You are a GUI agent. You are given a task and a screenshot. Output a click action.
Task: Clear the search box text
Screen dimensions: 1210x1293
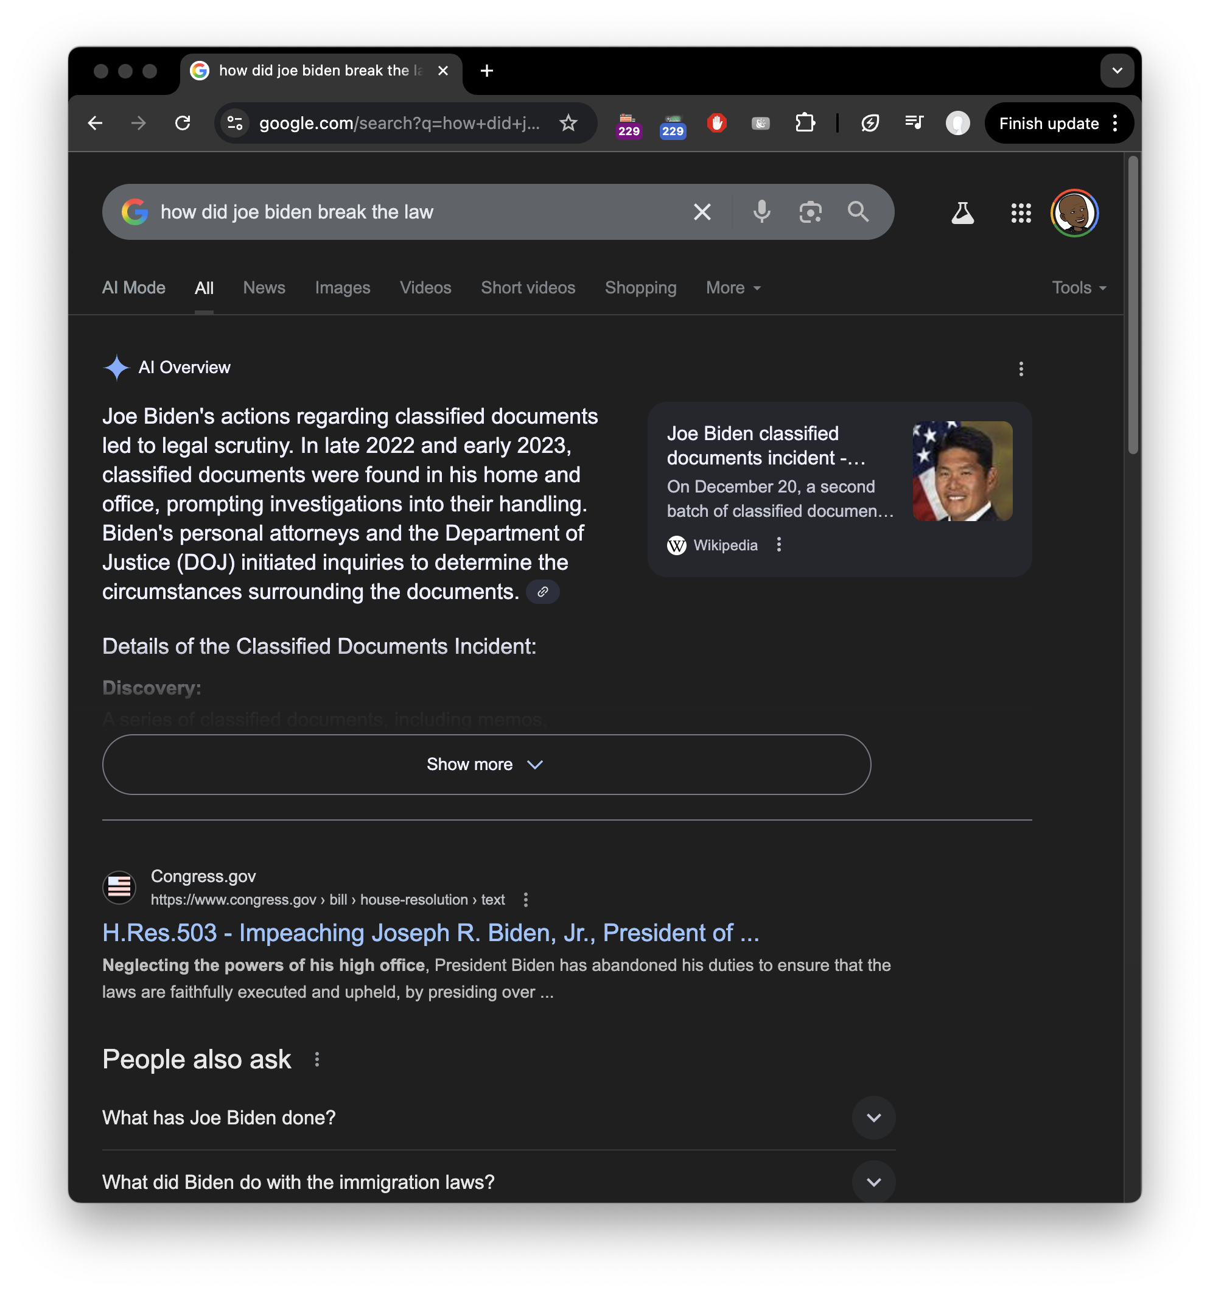click(x=702, y=212)
